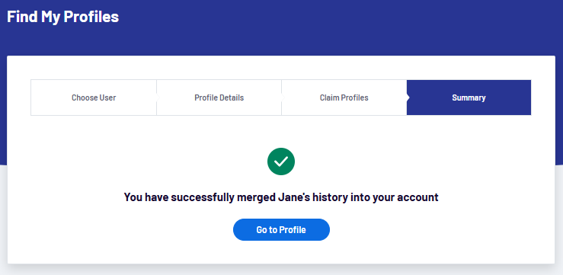Click the green success checkmark icon
563x275 pixels.
click(281, 161)
